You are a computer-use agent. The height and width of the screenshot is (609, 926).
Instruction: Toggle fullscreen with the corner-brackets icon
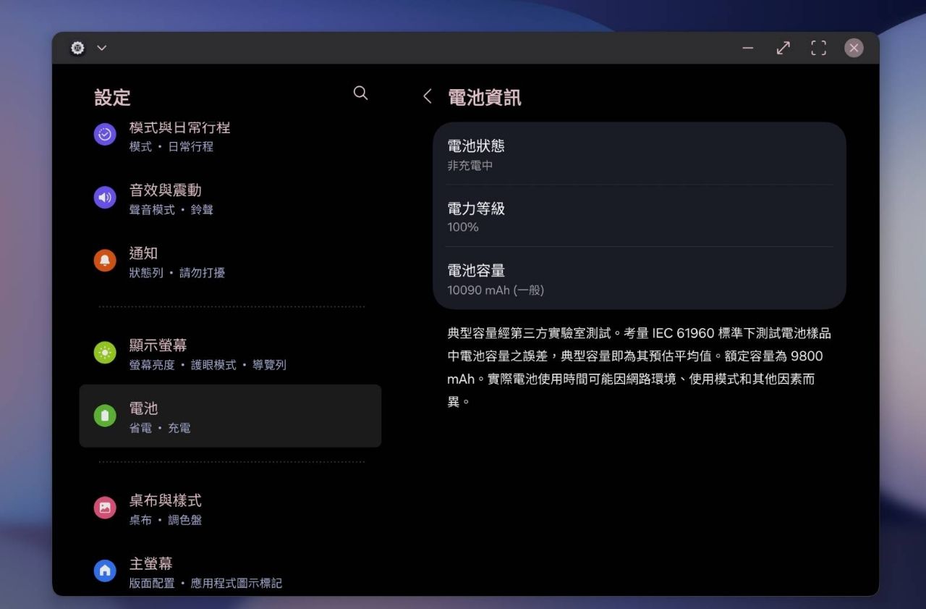point(818,48)
